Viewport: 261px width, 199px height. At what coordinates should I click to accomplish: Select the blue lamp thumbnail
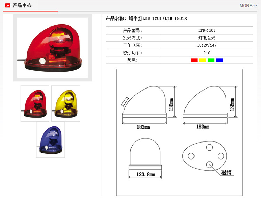(50, 139)
